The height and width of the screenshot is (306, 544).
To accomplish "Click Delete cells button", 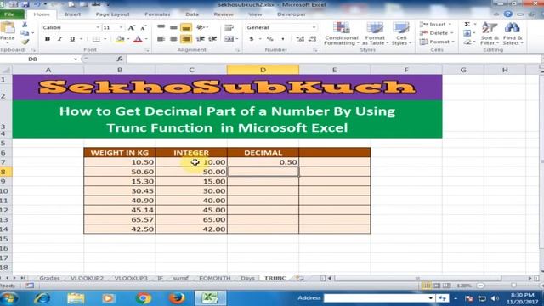I will coord(436,33).
